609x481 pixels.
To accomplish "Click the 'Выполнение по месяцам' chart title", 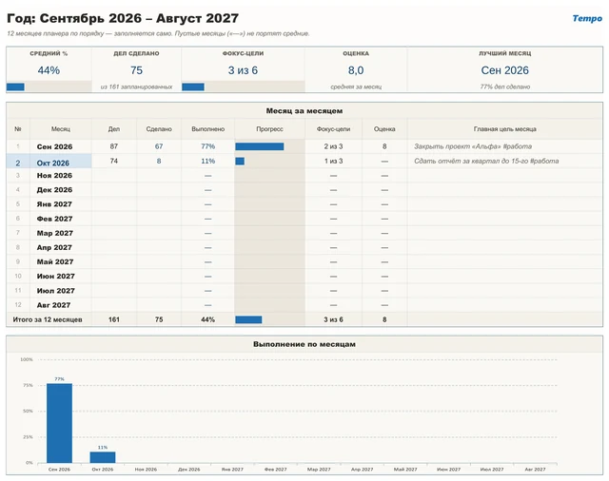I will [304, 344].
